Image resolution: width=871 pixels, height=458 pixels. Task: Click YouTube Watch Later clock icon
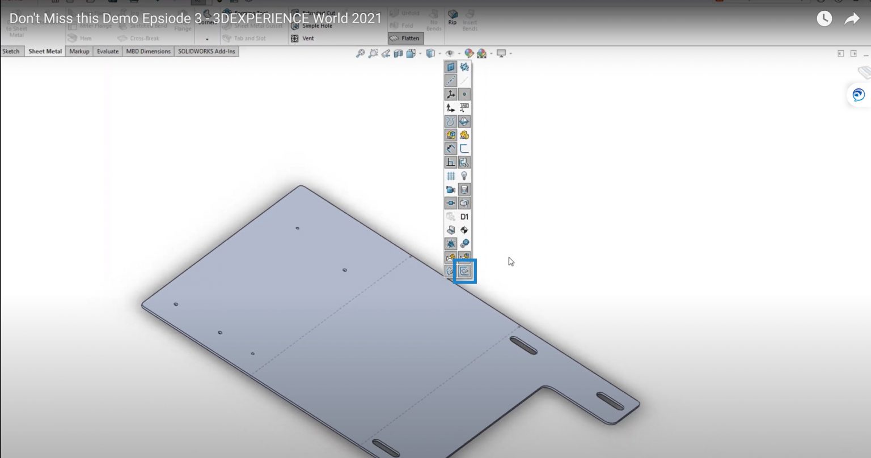coord(824,19)
